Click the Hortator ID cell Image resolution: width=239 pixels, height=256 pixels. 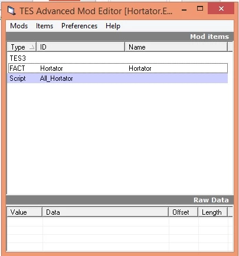[51, 68]
